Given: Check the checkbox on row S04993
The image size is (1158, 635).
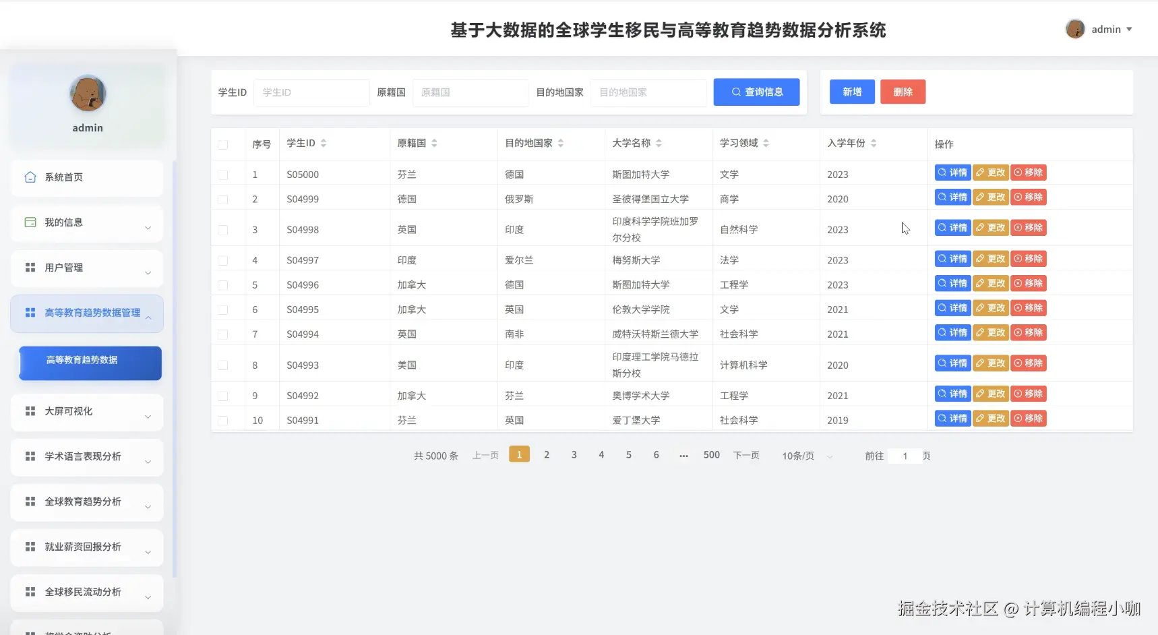Looking at the screenshot, I should [x=223, y=364].
